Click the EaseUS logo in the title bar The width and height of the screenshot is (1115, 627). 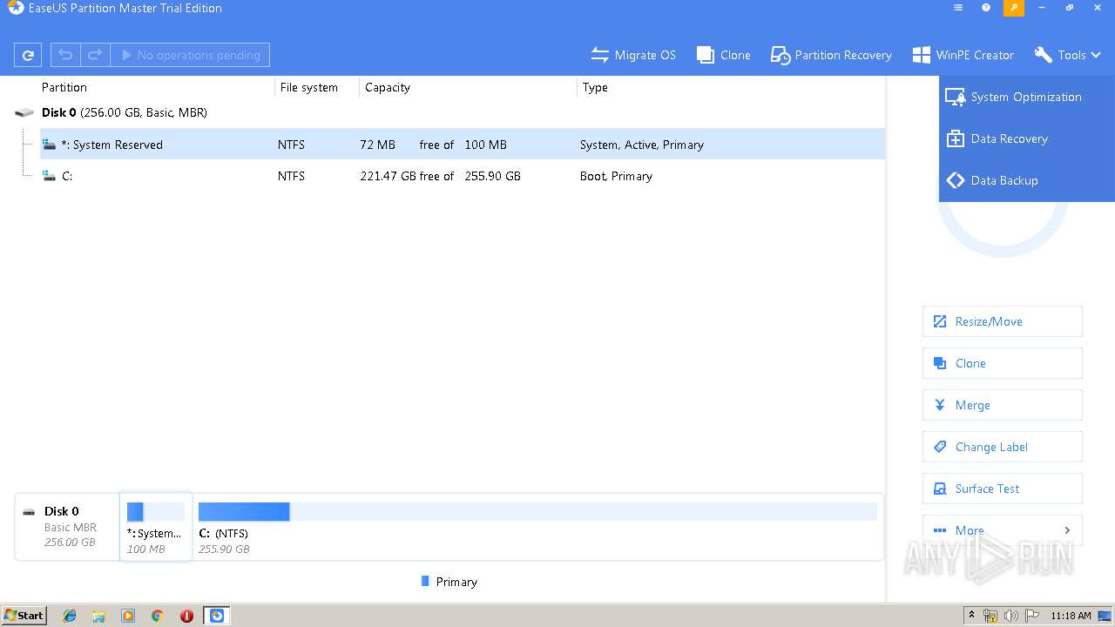click(15, 8)
